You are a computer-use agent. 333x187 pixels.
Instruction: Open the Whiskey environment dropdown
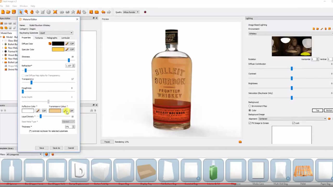click(x=291, y=34)
